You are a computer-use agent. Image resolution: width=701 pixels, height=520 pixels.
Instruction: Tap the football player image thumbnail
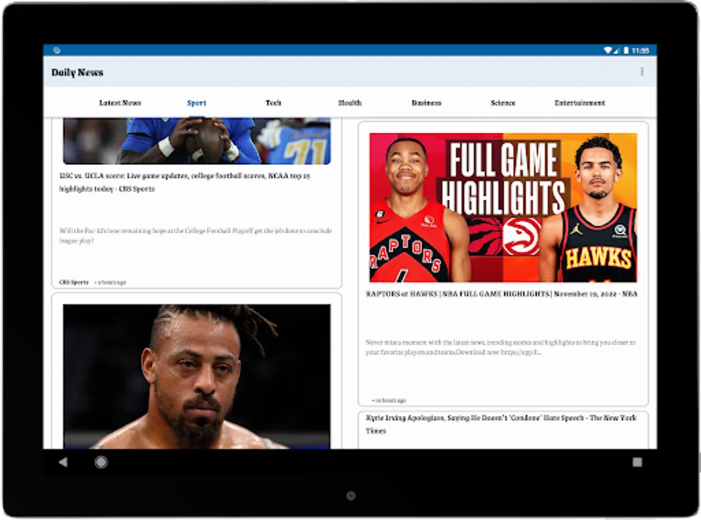[x=197, y=141]
